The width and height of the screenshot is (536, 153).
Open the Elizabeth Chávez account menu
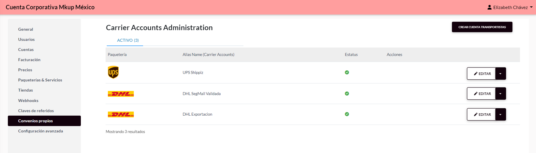click(510, 7)
